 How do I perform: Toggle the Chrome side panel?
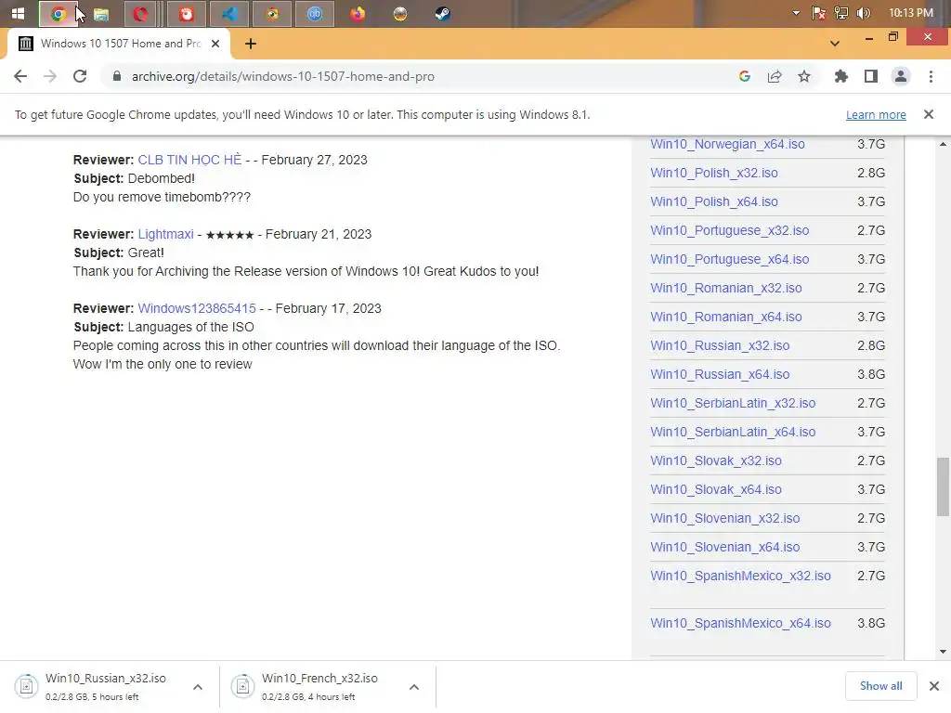(871, 76)
